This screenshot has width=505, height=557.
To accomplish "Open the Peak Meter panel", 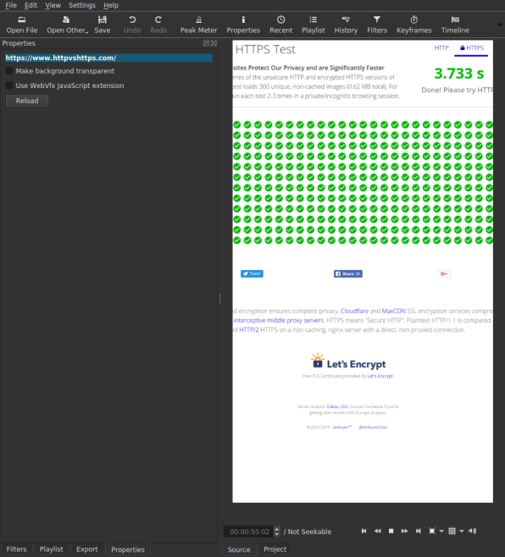I will pyautogui.click(x=198, y=25).
